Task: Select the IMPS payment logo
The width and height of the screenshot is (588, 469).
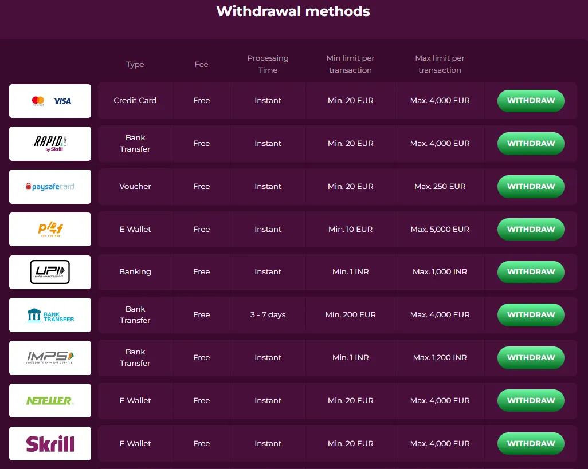Action: [x=50, y=358]
